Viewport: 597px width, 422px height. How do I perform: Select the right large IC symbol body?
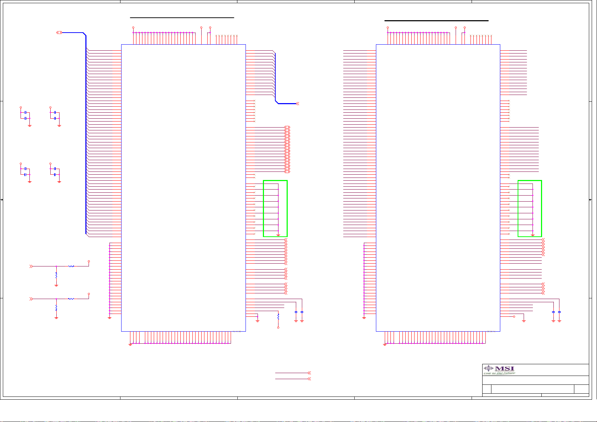click(438, 188)
